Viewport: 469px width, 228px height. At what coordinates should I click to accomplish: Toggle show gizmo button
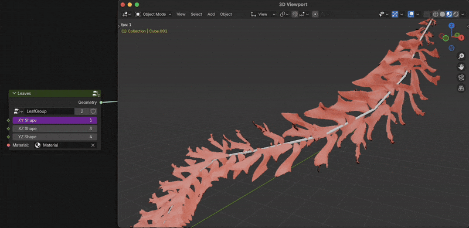[x=395, y=14]
